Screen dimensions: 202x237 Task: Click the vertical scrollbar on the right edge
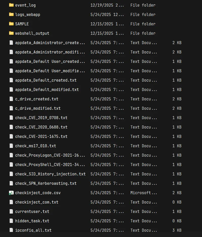(x=201, y=101)
